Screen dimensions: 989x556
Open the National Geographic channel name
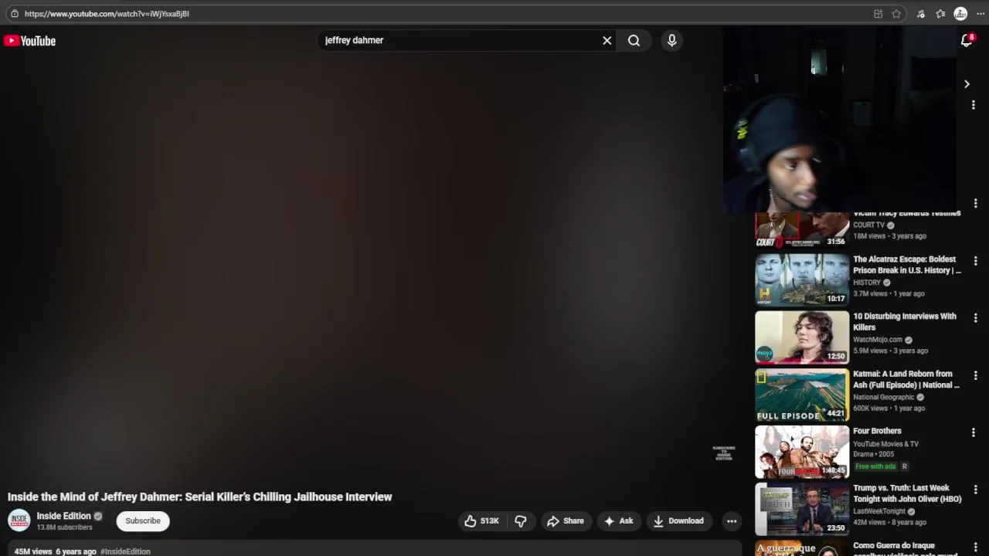coord(883,397)
